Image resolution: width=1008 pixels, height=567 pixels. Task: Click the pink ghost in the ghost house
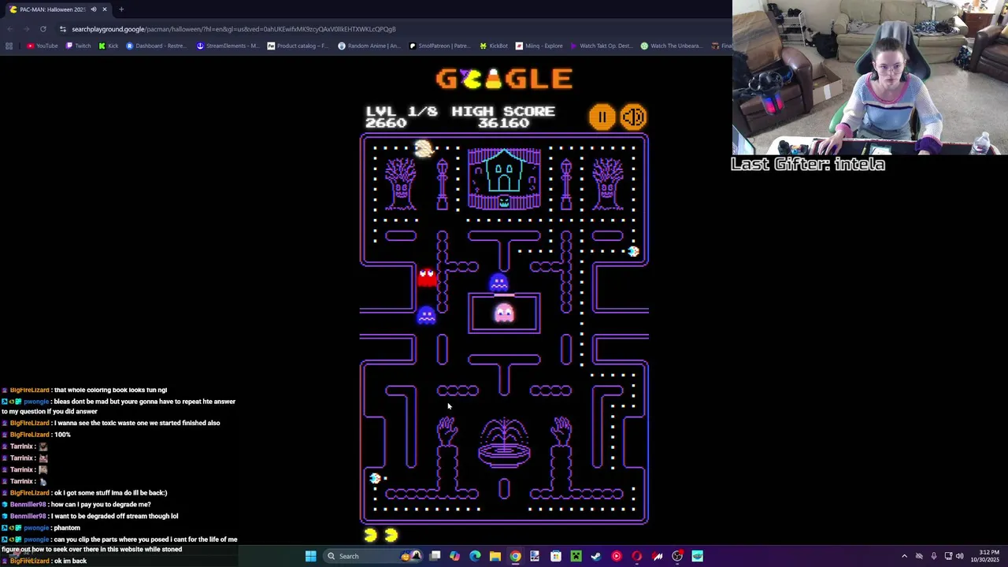click(504, 314)
